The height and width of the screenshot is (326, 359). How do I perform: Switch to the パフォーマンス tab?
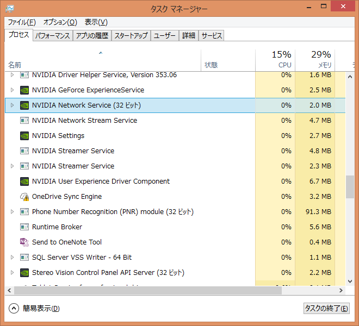(x=53, y=36)
